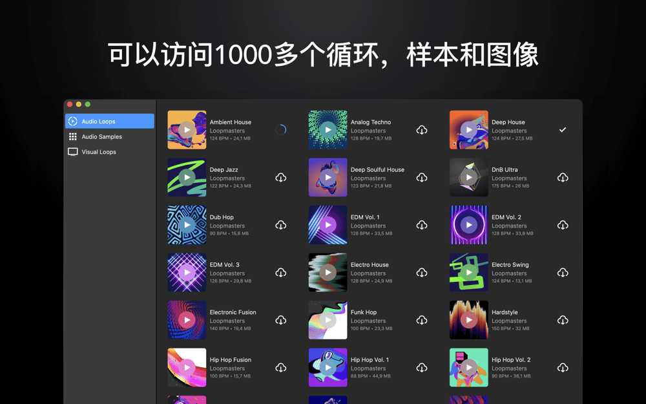The width and height of the screenshot is (646, 404).
Task: Download the EDM Vol. 3 pack
Action: (x=281, y=273)
